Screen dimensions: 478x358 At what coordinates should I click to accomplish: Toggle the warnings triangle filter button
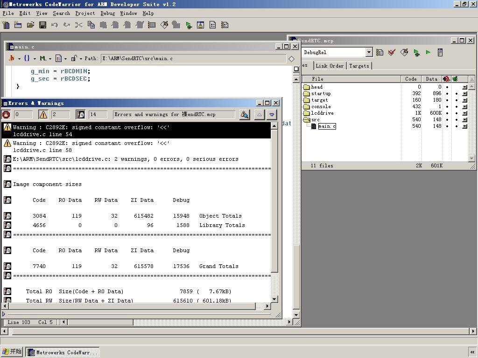coord(43,115)
